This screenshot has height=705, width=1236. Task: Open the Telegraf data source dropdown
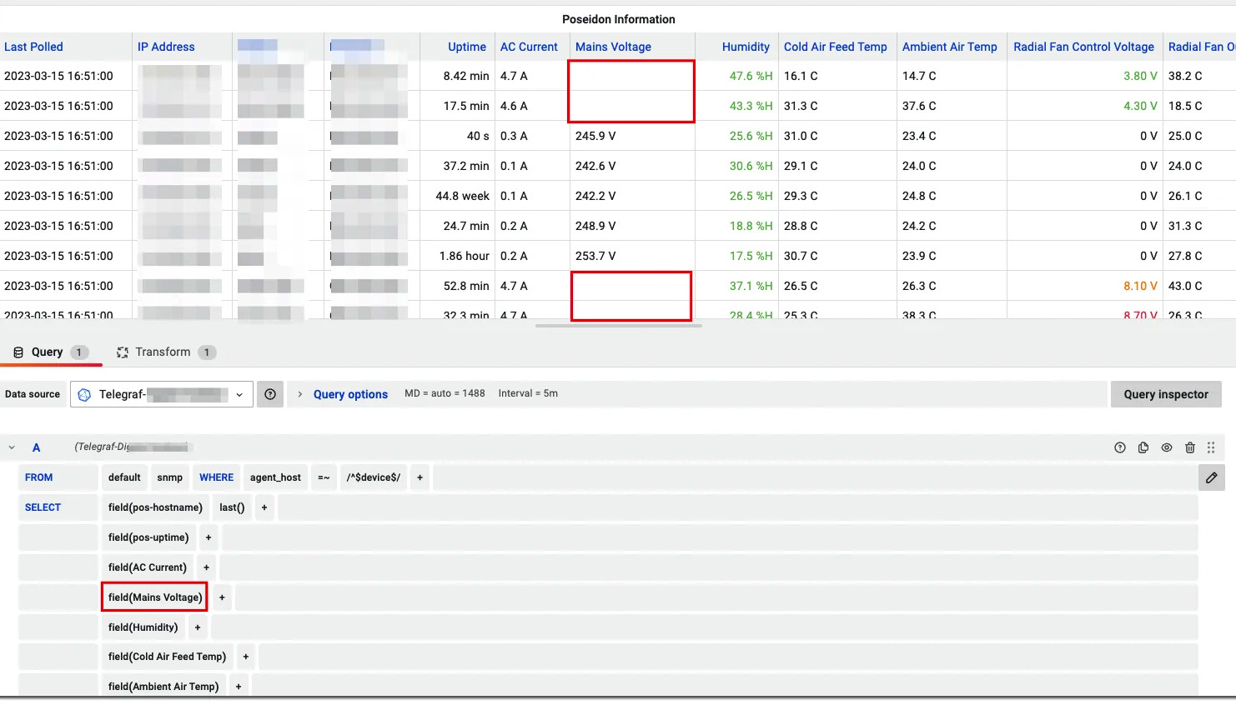point(161,394)
